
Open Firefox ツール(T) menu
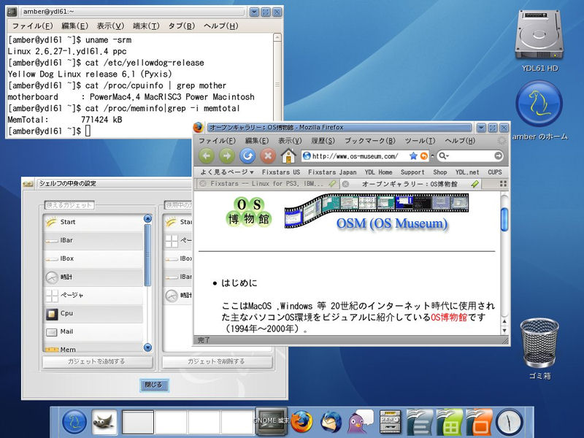coord(420,141)
